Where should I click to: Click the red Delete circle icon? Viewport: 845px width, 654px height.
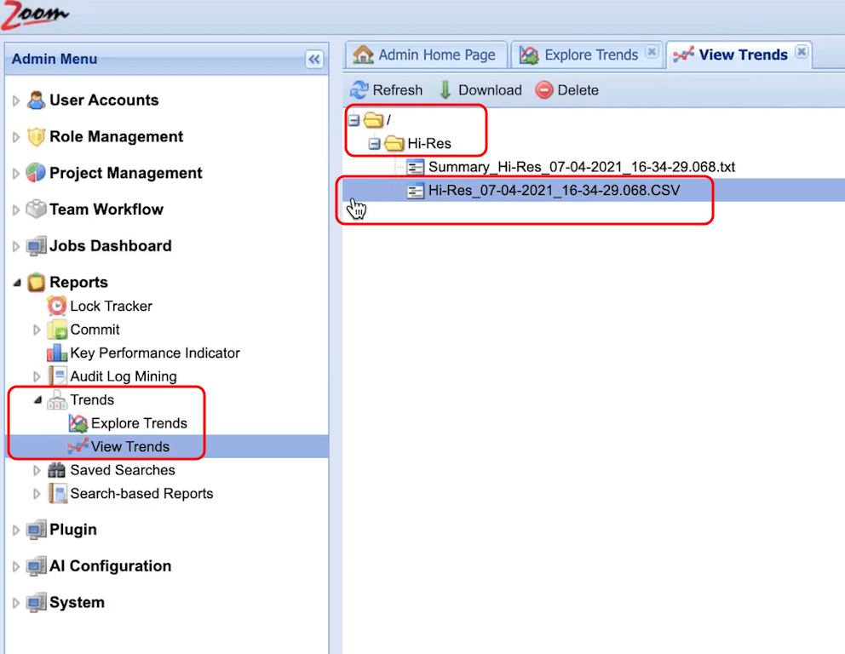(x=543, y=90)
